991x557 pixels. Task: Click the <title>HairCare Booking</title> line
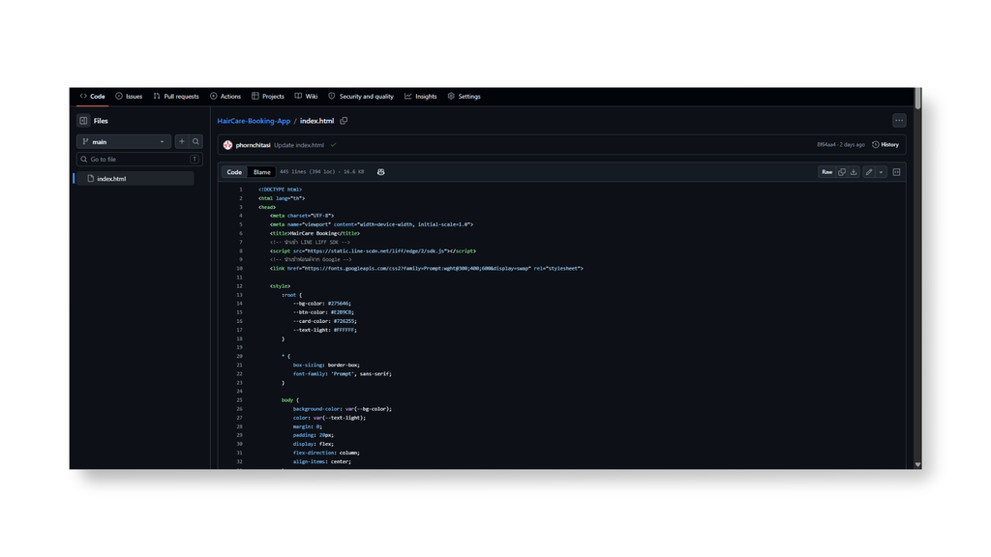pyautogui.click(x=315, y=233)
